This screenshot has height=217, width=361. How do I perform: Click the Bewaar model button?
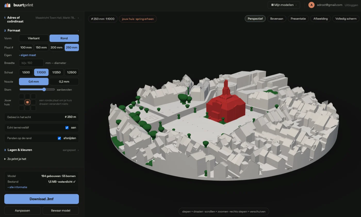point(61,211)
